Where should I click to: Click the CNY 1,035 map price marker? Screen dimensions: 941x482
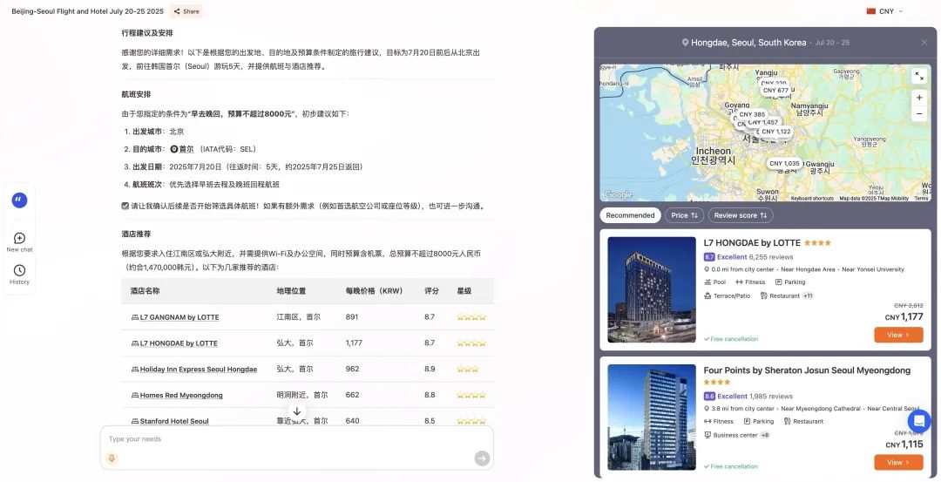pyautogui.click(x=784, y=163)
